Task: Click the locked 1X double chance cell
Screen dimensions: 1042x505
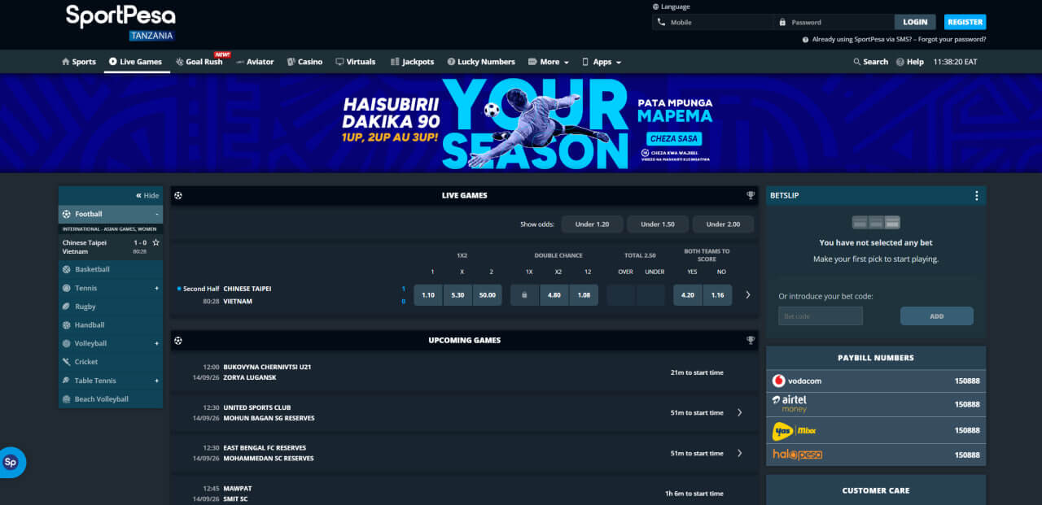Action: click(x=525, y=295)
